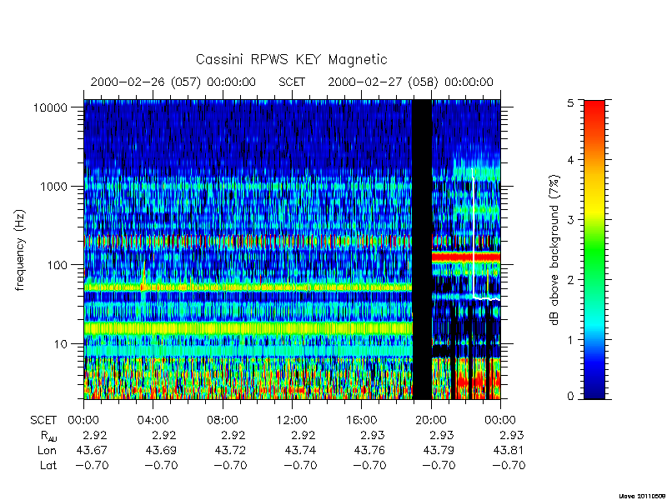Click the longitude value "43.81"
Image resolution: width=667 pixels, height=500 pixels.
[509, 450]
